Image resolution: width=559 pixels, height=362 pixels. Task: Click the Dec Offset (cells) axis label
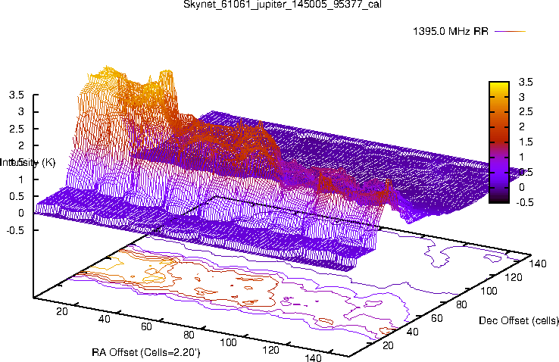[518, 320]
